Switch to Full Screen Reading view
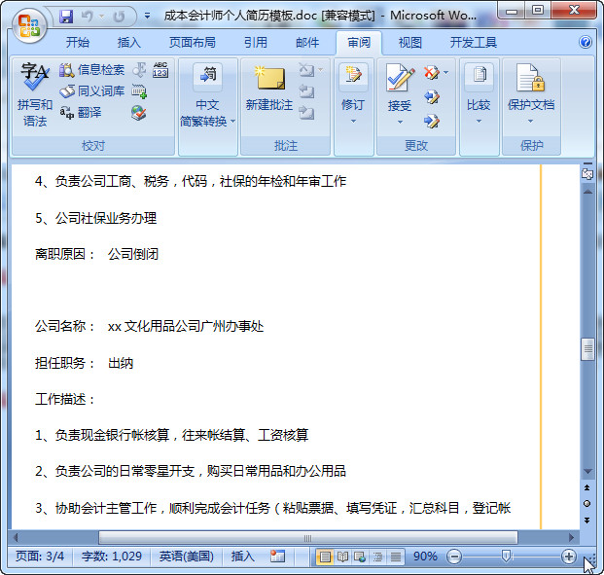 [x=342, y=557]
